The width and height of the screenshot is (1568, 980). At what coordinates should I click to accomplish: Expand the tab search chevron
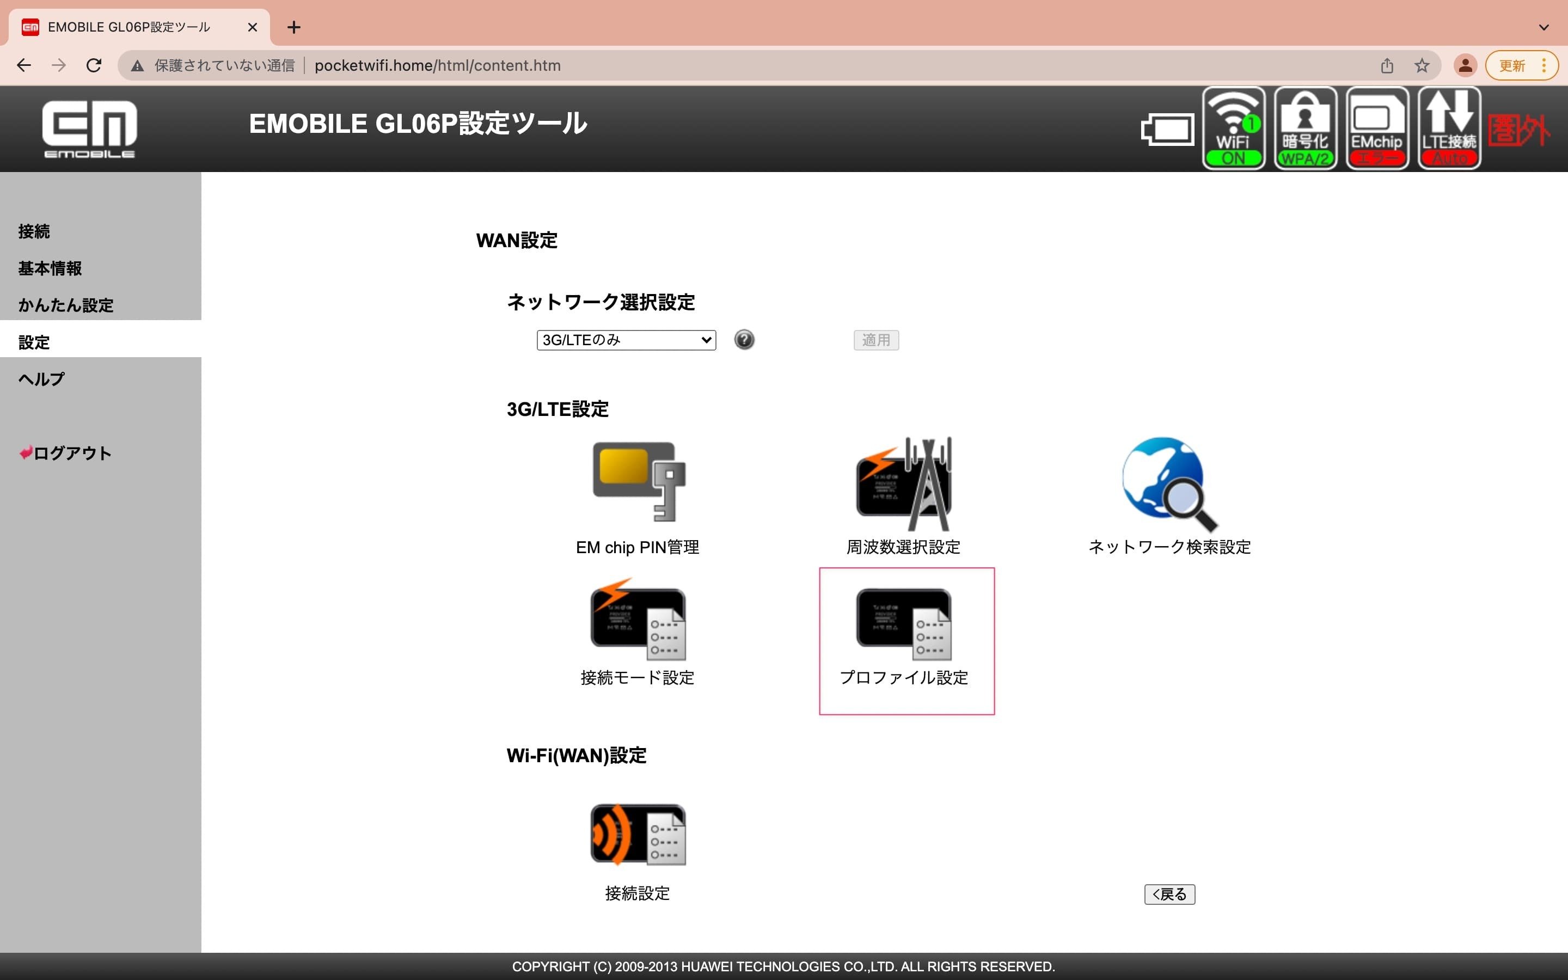(1544, 27)
